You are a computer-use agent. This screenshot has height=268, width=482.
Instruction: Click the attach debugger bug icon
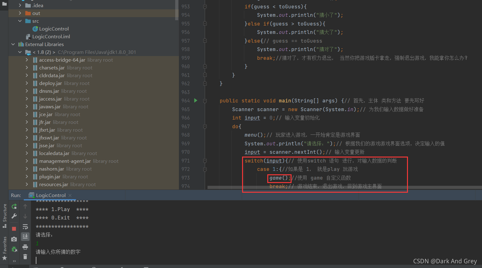coord(14,249)
